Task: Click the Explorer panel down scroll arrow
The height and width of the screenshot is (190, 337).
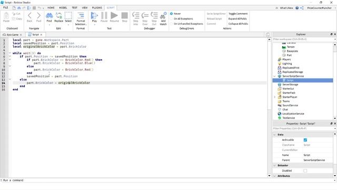Action: pyautogui.click(x=335, y=118)
